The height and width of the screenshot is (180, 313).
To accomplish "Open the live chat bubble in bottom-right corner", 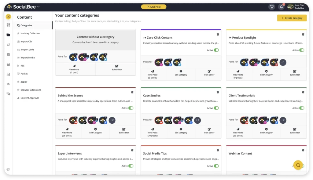I will [x=298, y=165].
